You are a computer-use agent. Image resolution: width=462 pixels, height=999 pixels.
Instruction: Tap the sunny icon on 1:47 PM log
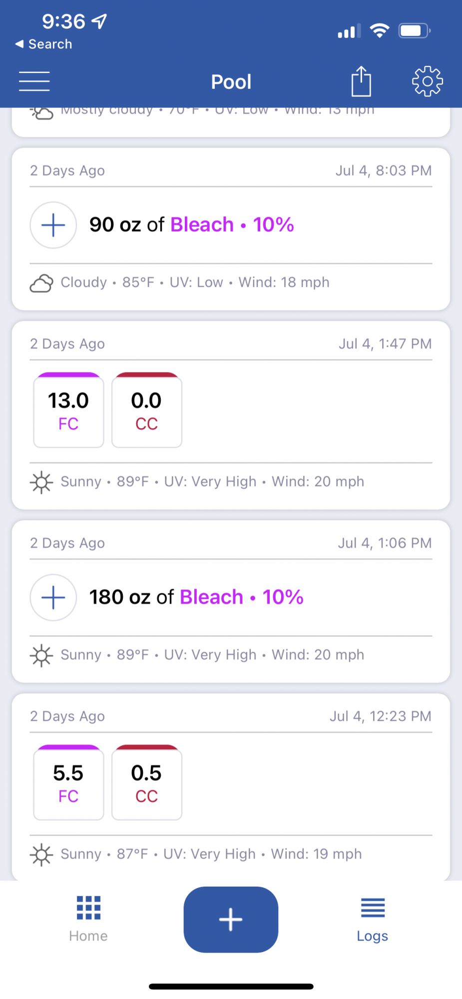click(x=41, y=483)
